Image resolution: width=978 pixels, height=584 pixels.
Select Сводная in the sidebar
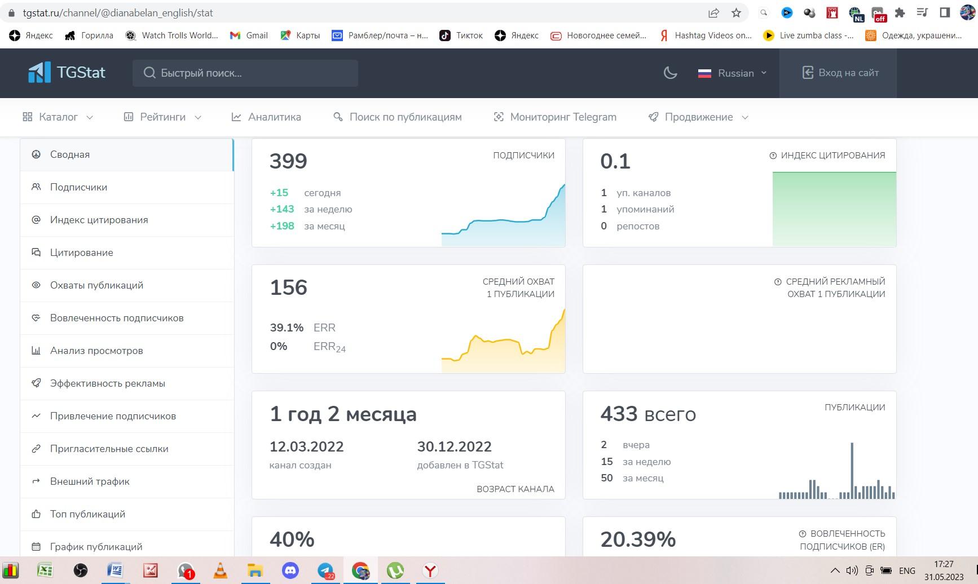[127, 154]
